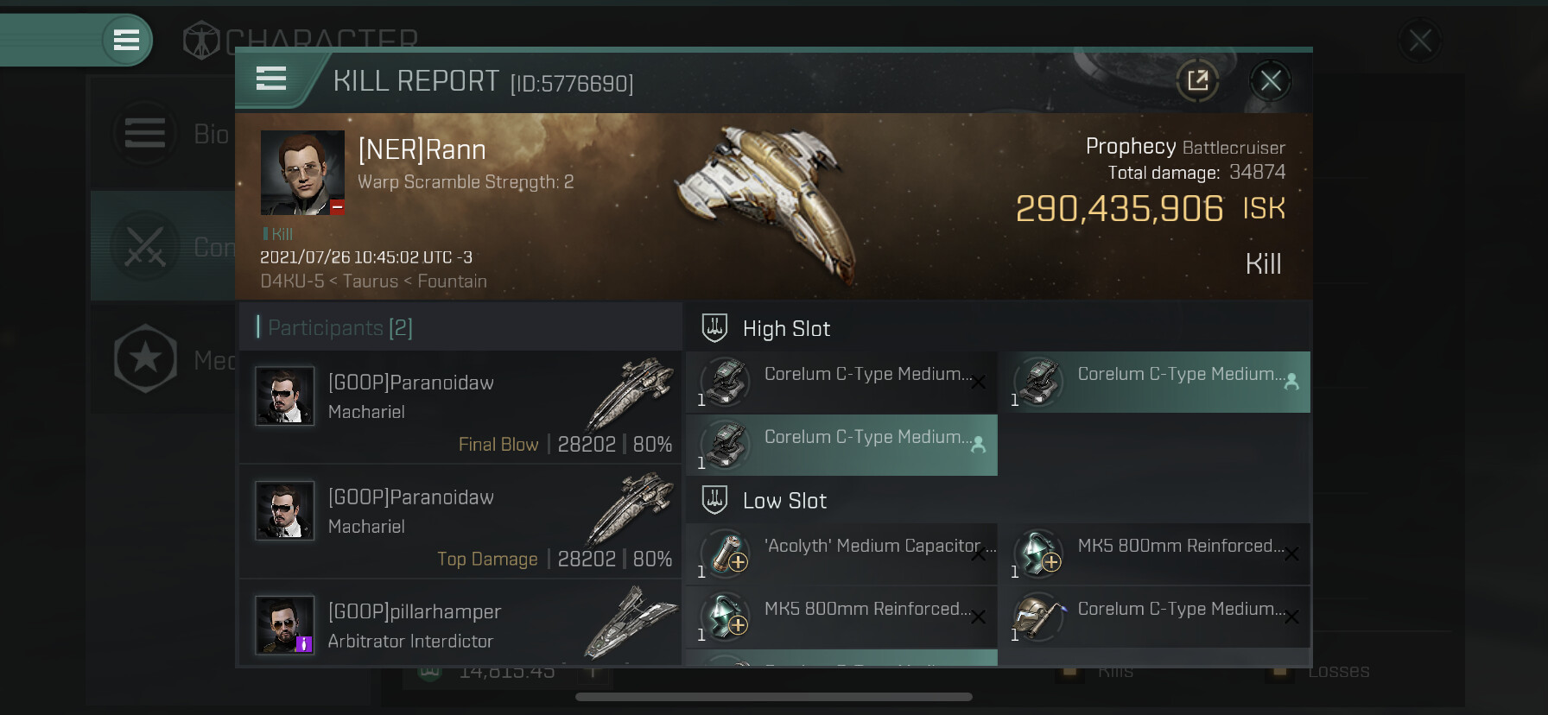
Task: Click the Corelum C-Type low slot module
Action: pyautogui.click(x=1154, y=617)
